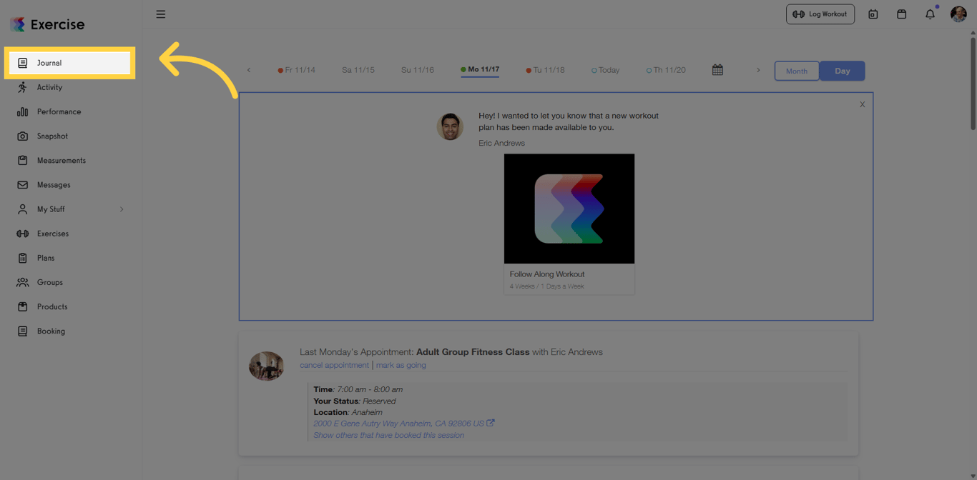This screenshot has height=480, width=977.
Task: Open the Follow Along Workout plan image
Action: 569,209
